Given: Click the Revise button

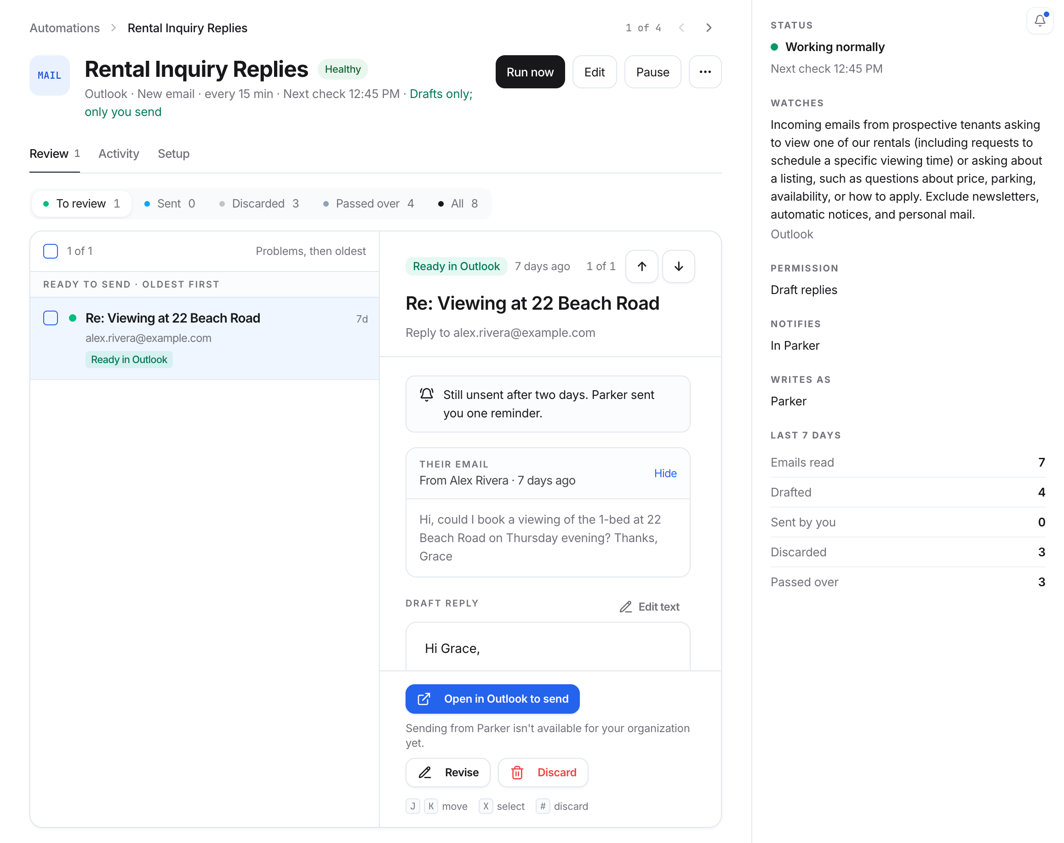Looking at the screenshot, I should (448, 773).
